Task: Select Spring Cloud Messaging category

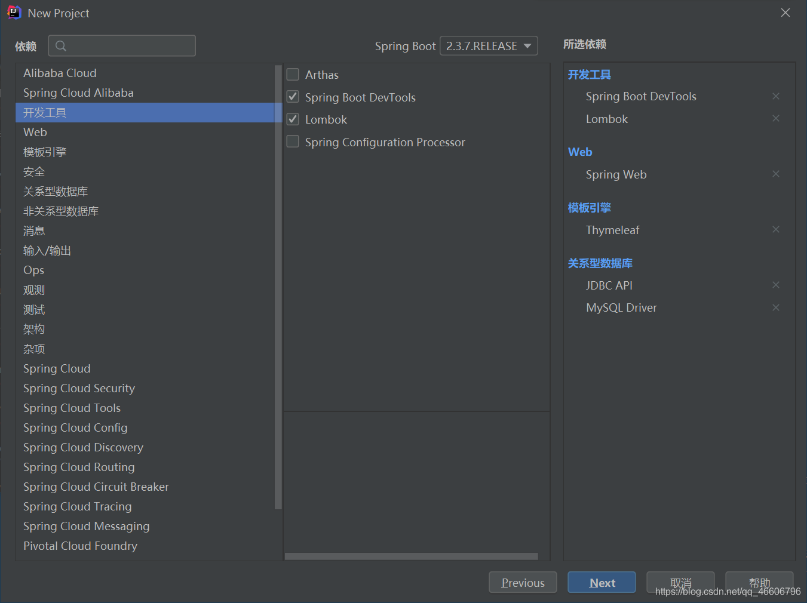Action: pyautogui.click(x=145, y=526)
